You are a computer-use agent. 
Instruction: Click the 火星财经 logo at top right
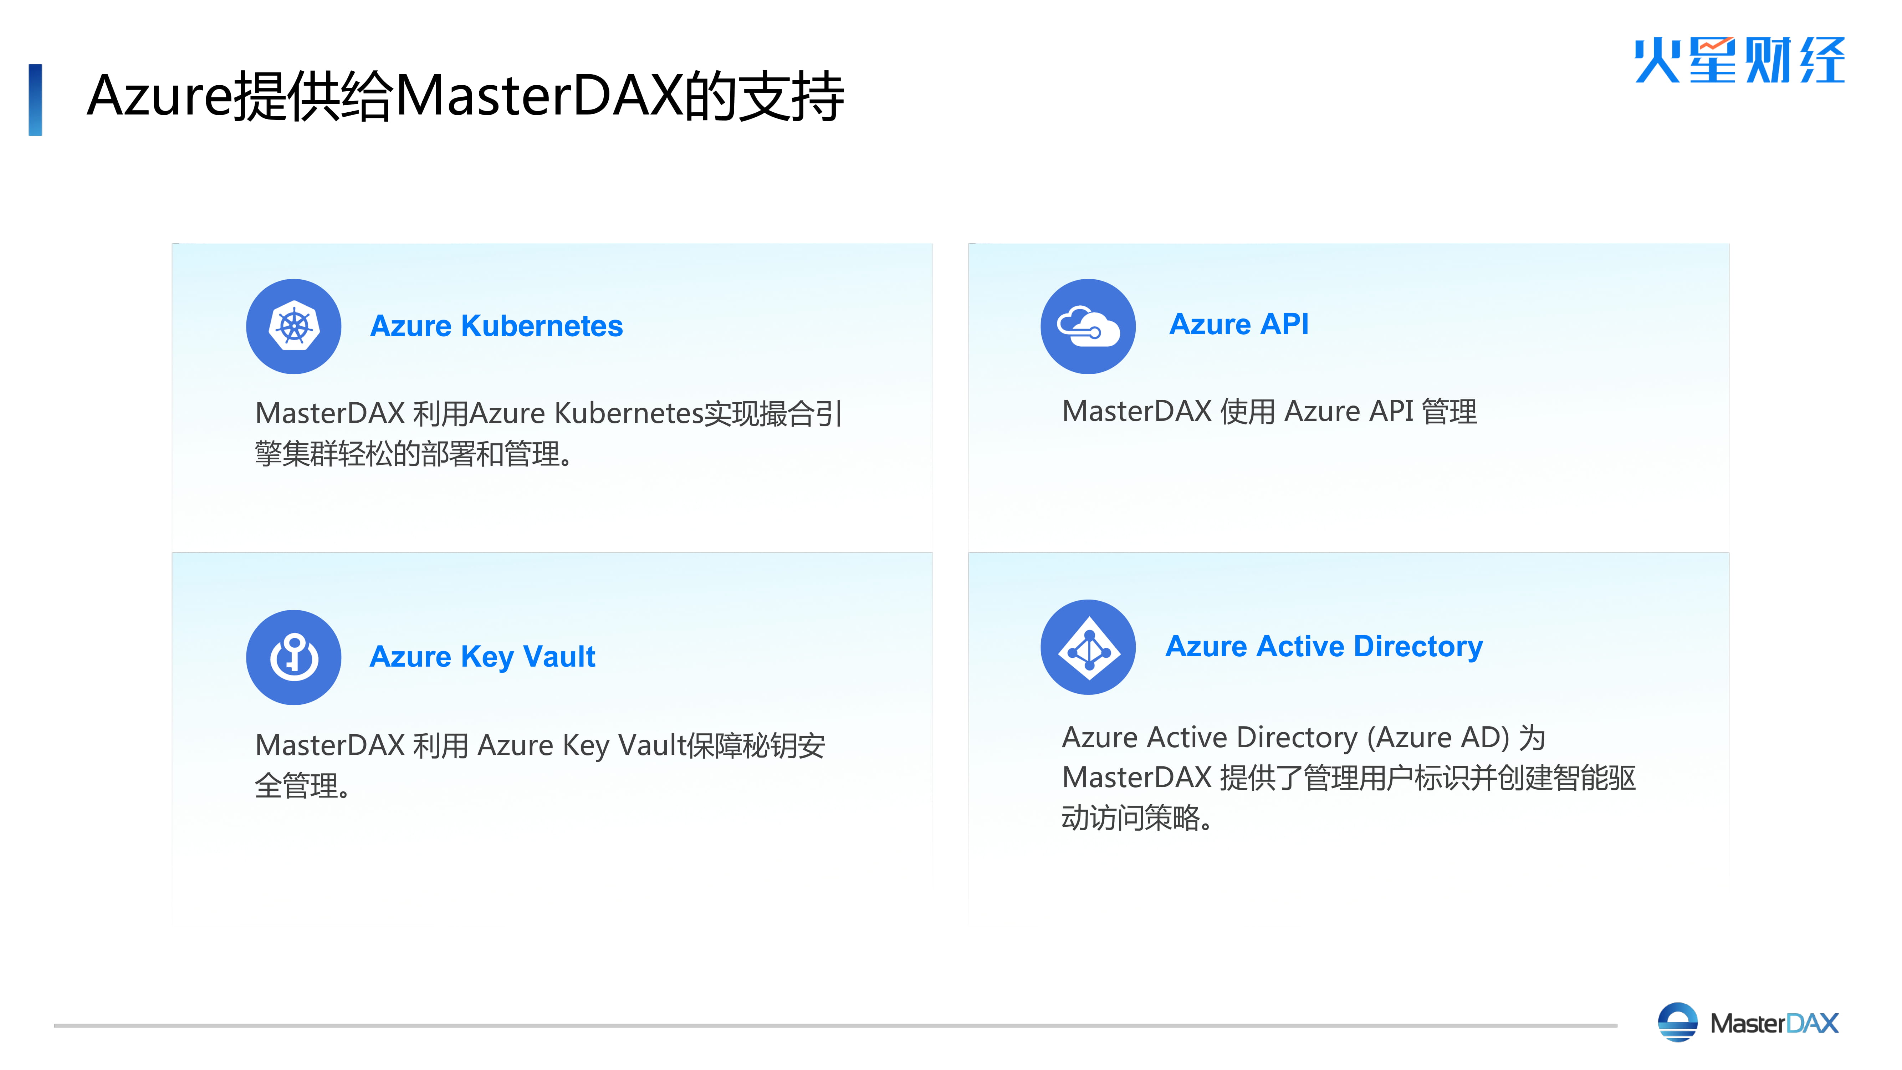[1739, 60]
